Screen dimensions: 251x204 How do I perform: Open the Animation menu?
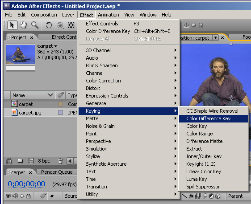pos(109,15)
